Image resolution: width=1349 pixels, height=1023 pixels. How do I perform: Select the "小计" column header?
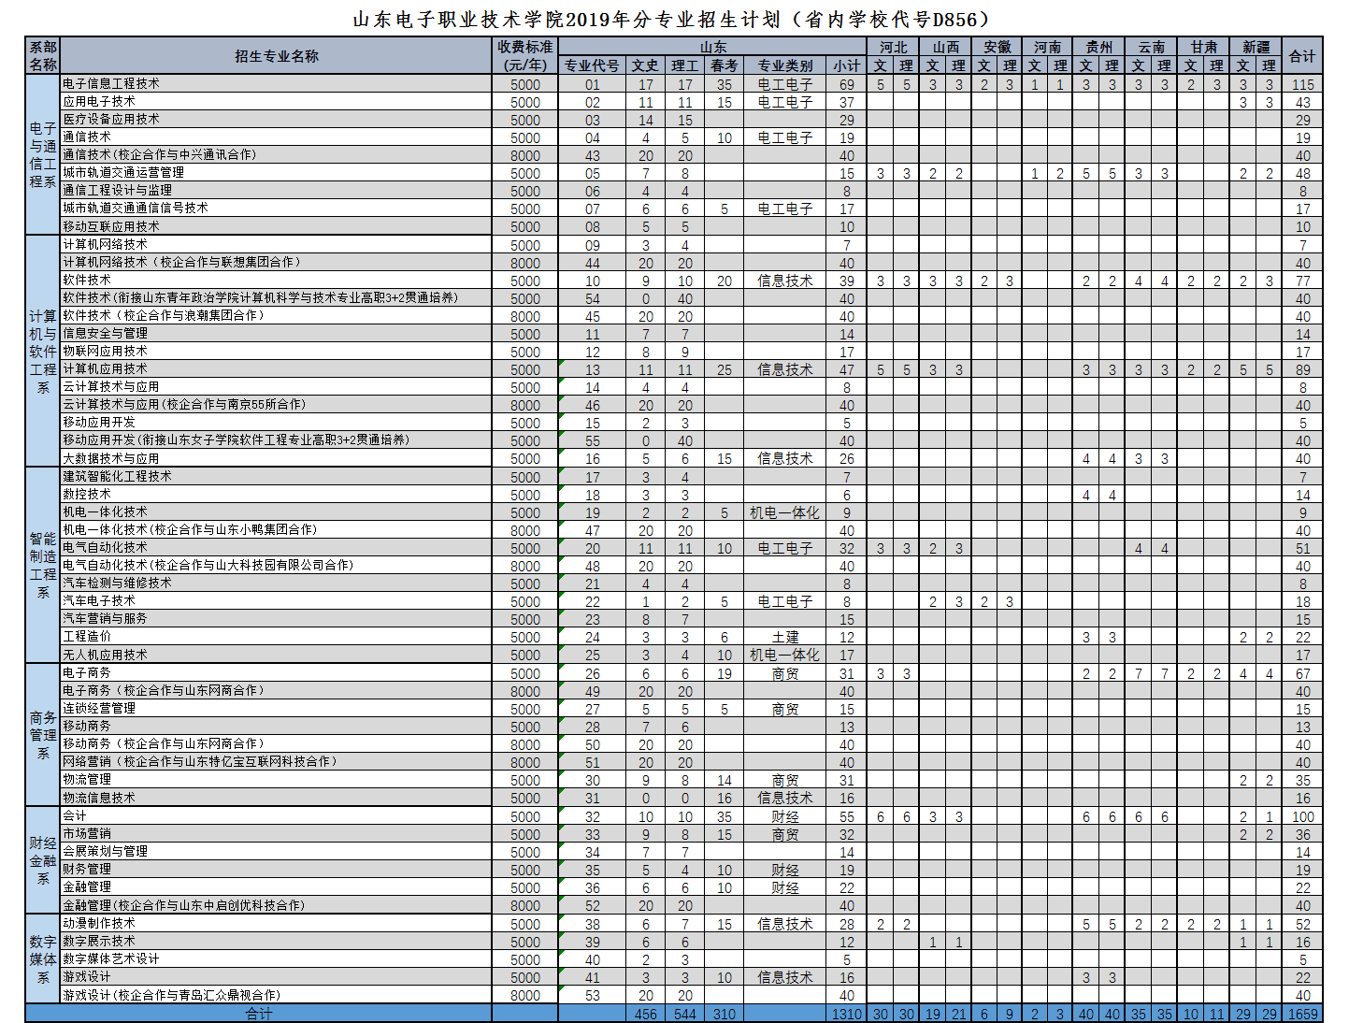click(847, 65)
